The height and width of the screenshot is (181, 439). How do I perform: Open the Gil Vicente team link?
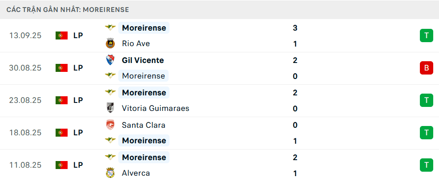(x=143, y=60)
